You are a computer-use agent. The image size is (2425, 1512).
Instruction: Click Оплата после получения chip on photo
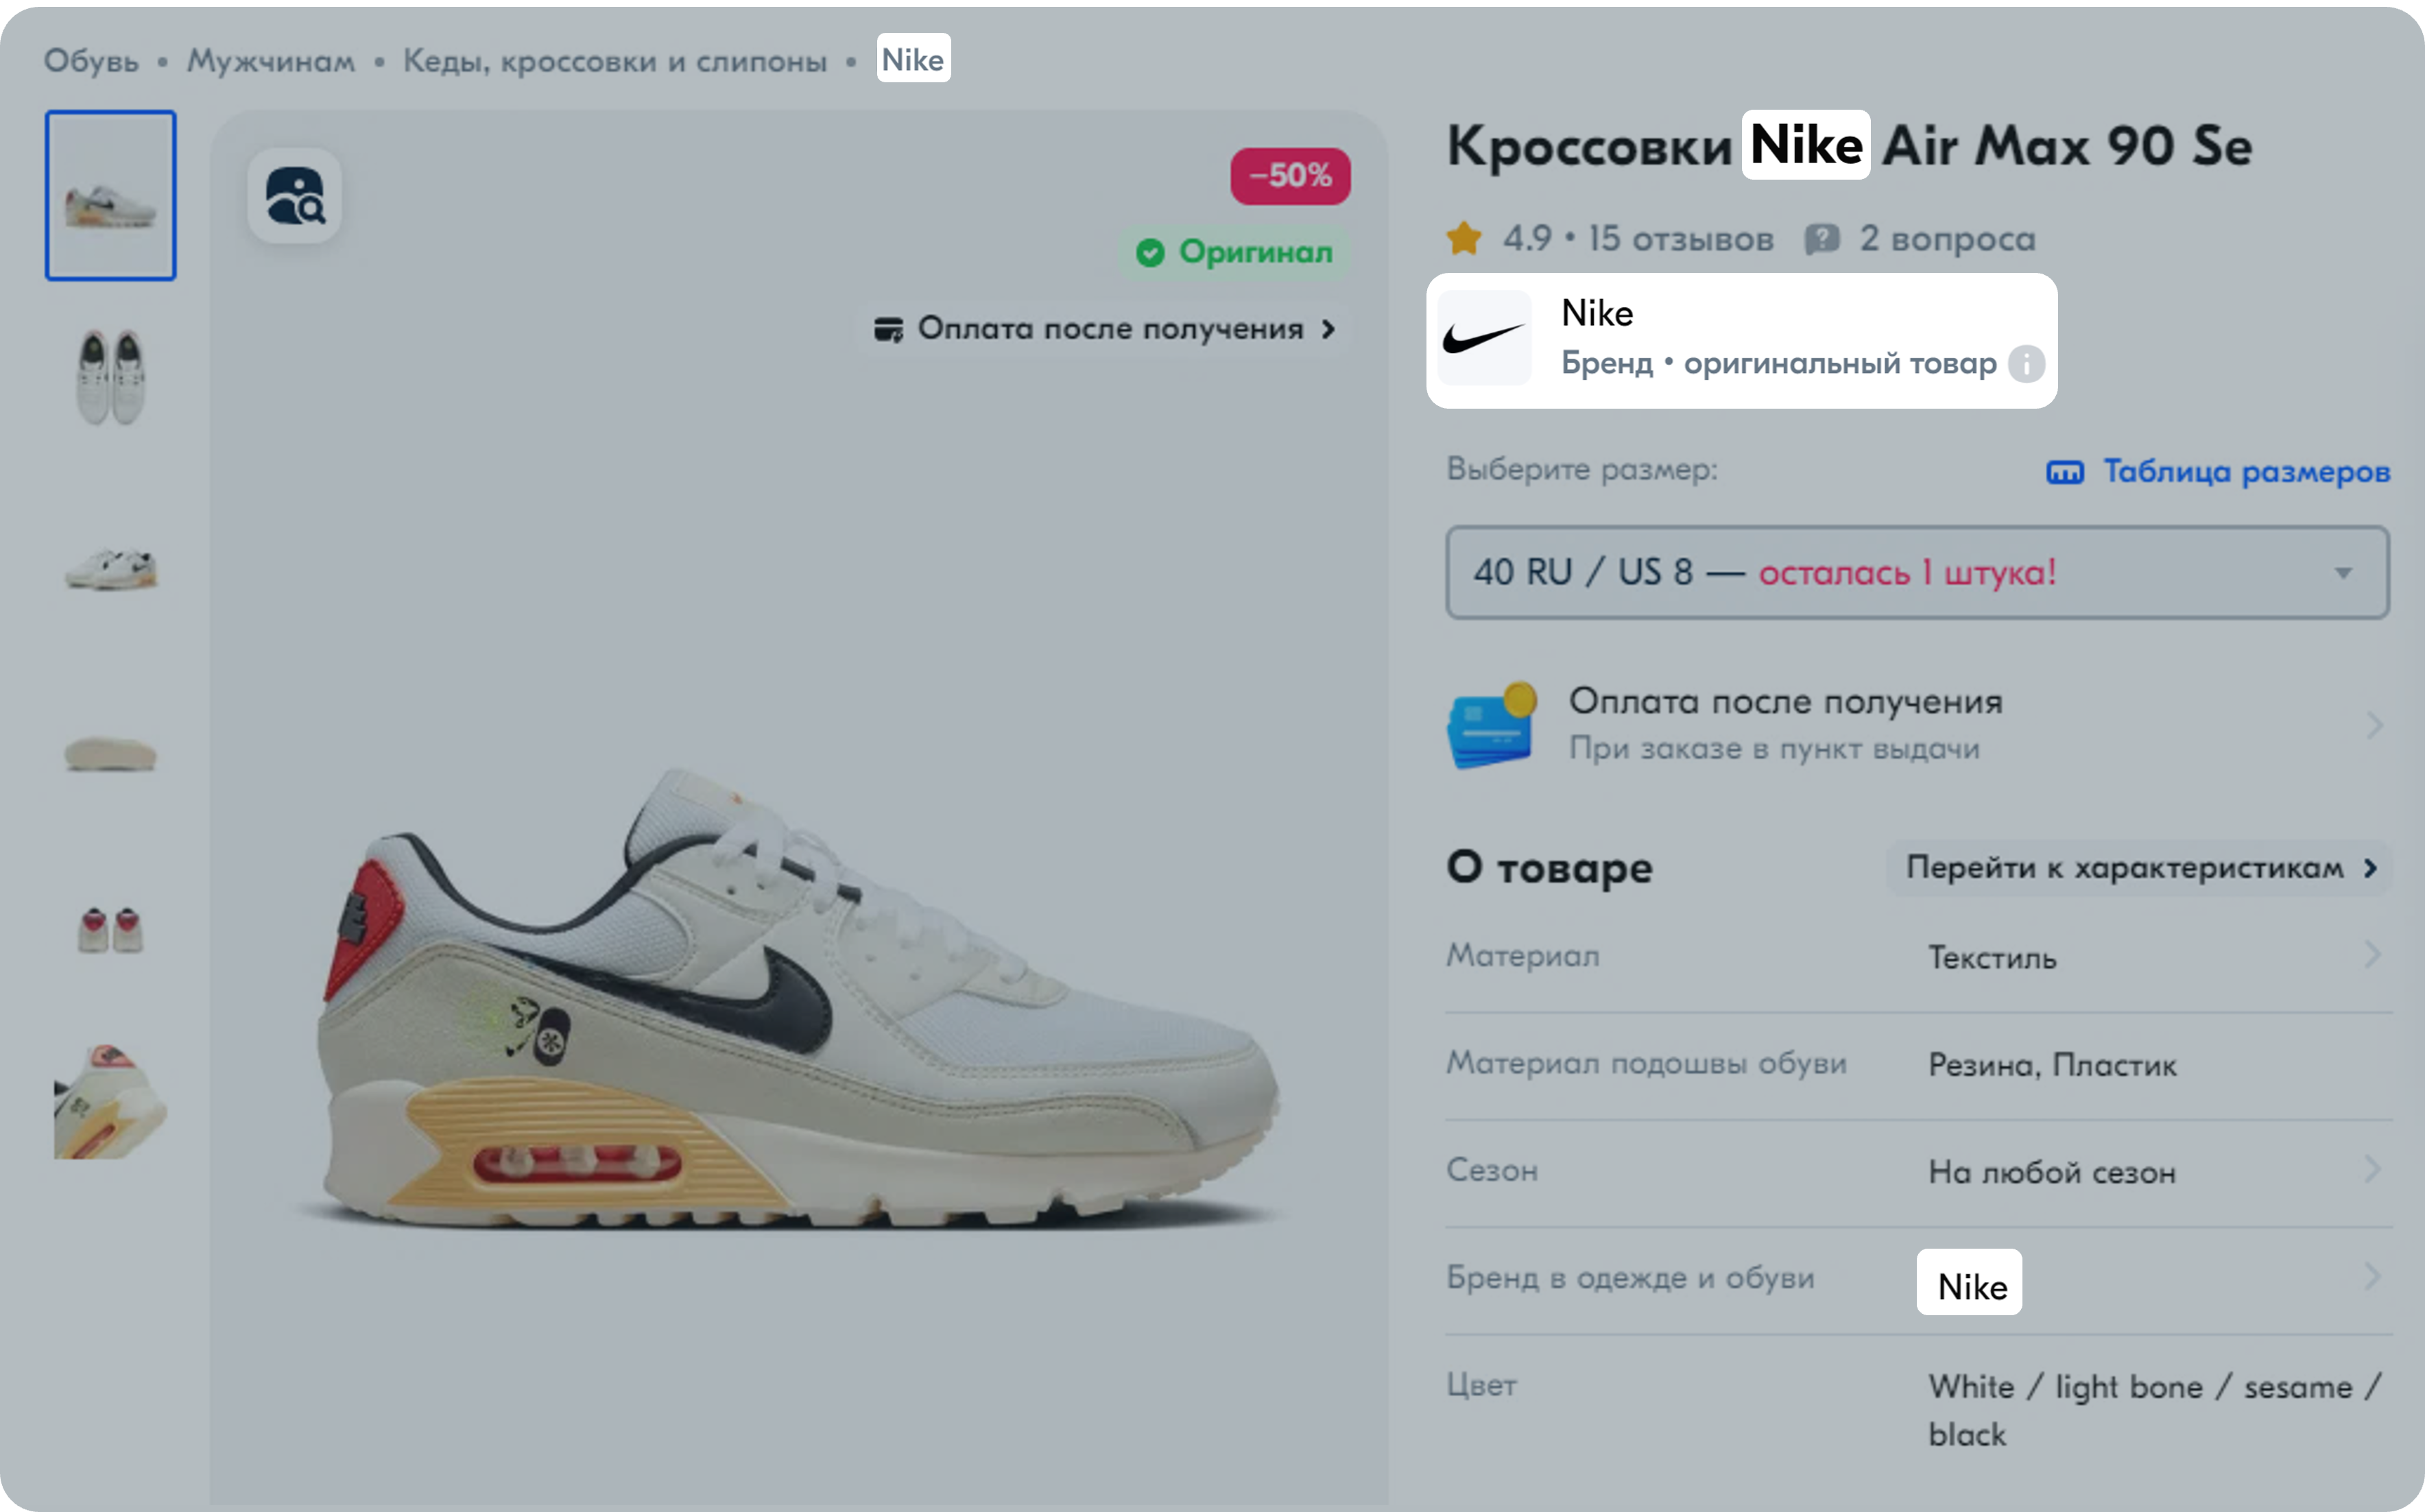(1105, 328)
